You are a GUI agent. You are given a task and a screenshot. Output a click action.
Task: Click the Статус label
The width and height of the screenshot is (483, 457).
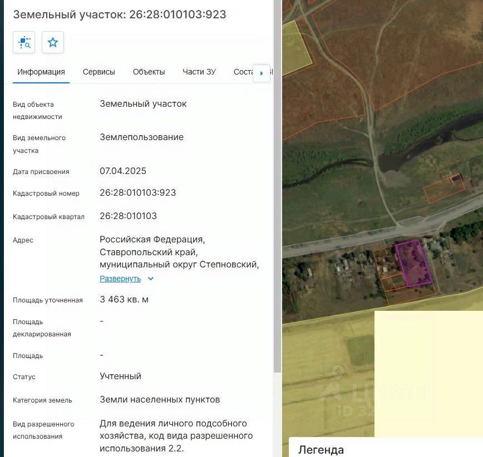tap(24, 377)
